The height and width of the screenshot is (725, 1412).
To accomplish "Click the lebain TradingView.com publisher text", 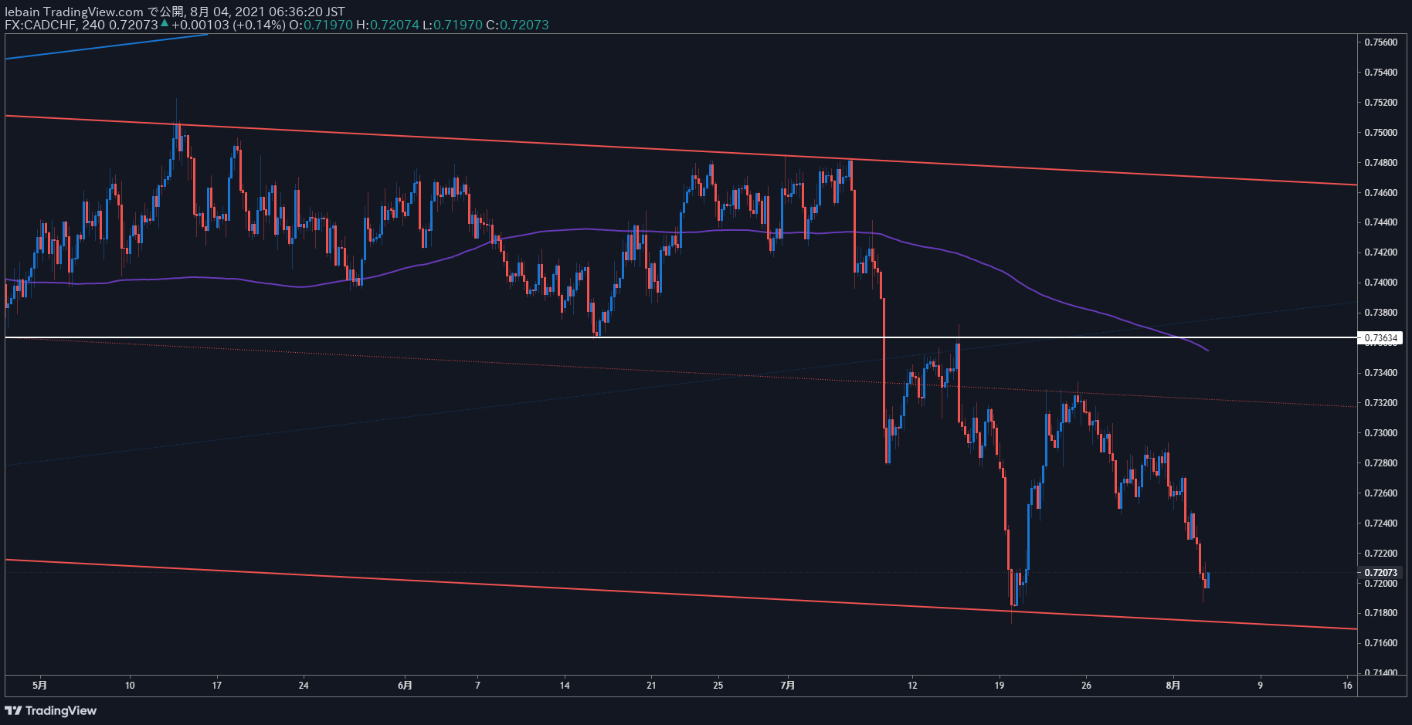I will point(74,12).
